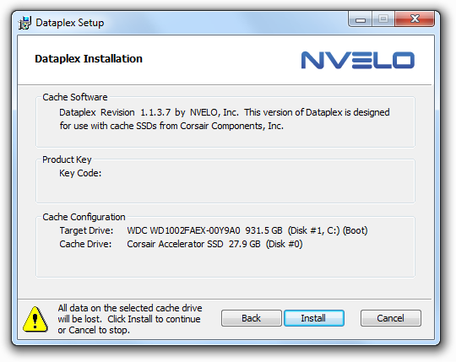Click the Install button
This screenshot has height=362, width=456.
(314, 318)
